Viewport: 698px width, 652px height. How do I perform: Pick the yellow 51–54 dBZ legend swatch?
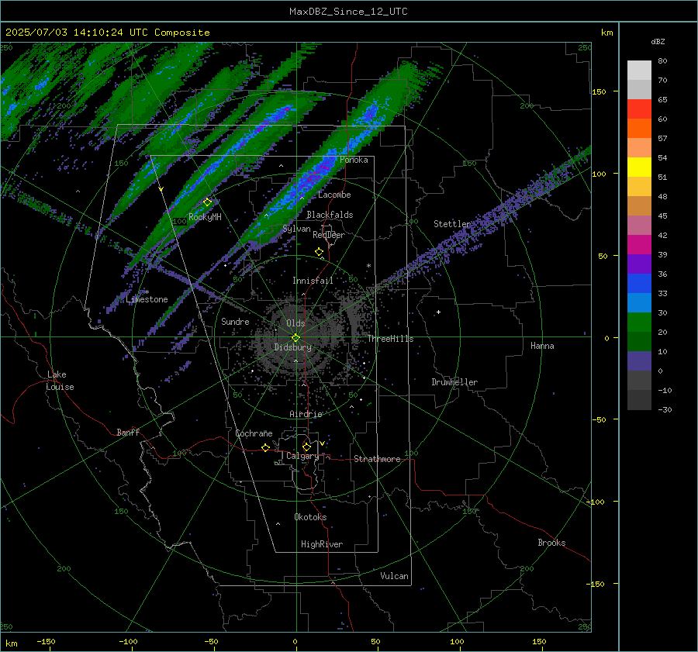click(639, 167)
